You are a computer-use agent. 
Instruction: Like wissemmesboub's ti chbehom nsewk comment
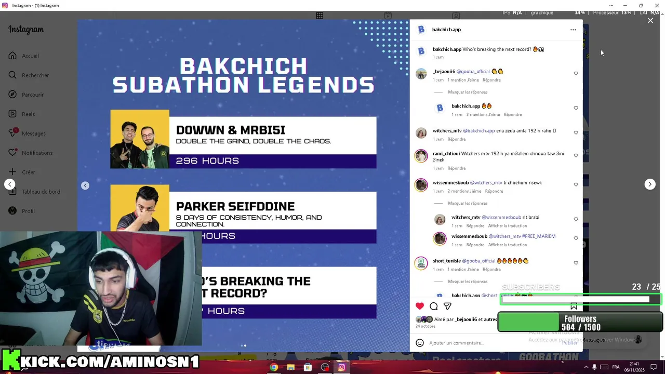click(x=576, y=184)
